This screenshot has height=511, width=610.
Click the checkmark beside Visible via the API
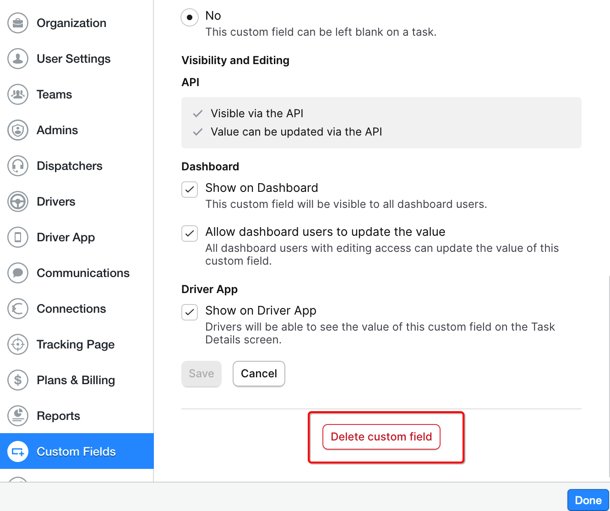click(198, 114)
